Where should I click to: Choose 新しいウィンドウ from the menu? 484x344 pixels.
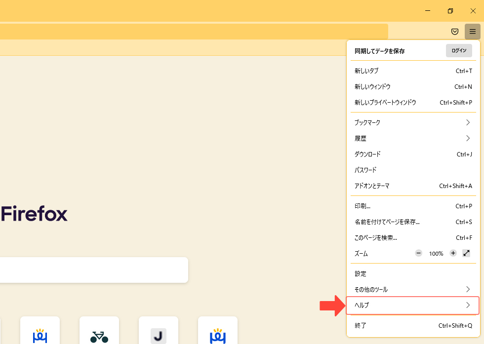pyautogui.click(x=413, y=87)
